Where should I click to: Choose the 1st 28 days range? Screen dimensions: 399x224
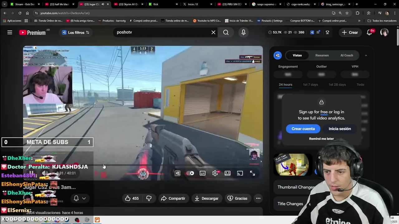(337, 85)
